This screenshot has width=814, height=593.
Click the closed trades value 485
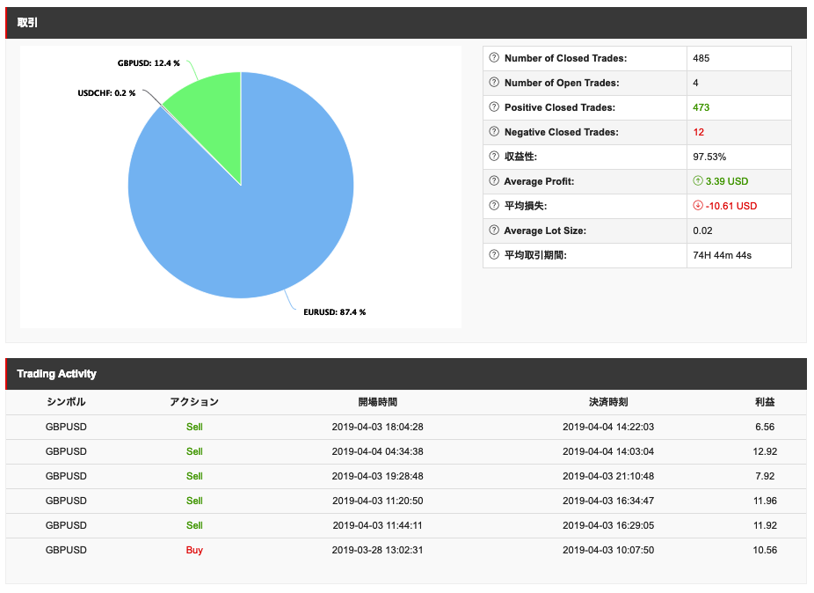(701, 58)
